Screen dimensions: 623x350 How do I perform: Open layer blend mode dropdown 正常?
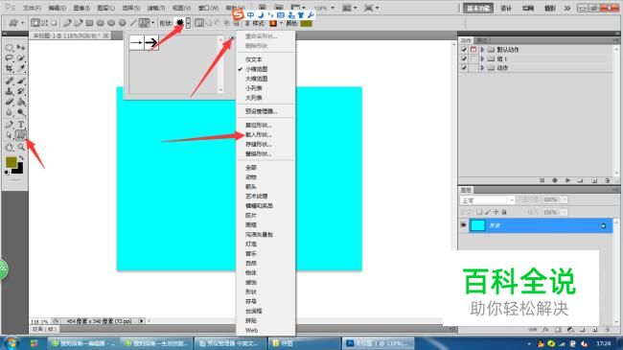click(x=487, y=200)
